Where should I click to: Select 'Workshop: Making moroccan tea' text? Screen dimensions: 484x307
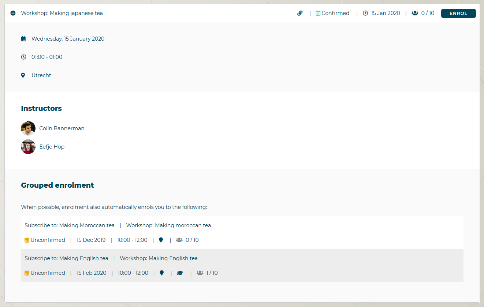(x=168, y=225)
